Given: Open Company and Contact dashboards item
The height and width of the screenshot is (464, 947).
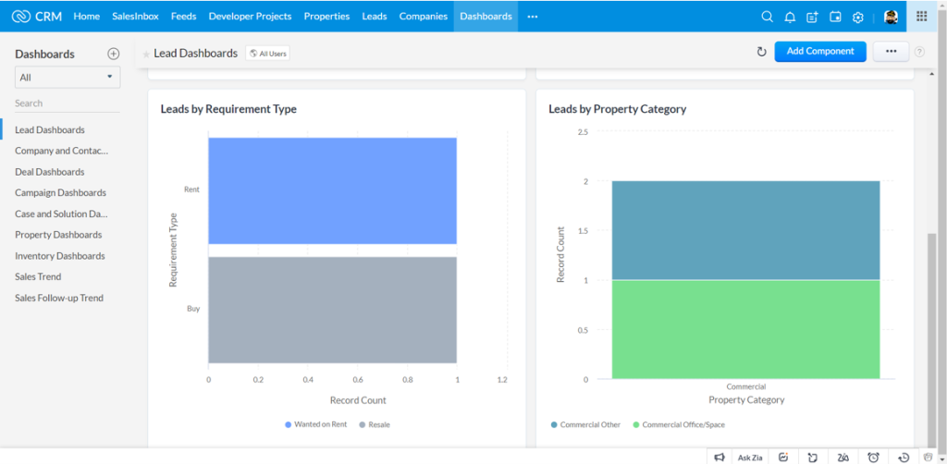Looking at the screenshot, I should click(x=62, y=151).
